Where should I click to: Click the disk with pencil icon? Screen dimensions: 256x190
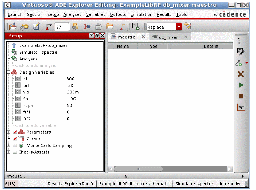pyautogui.click(x=36, y=26)
